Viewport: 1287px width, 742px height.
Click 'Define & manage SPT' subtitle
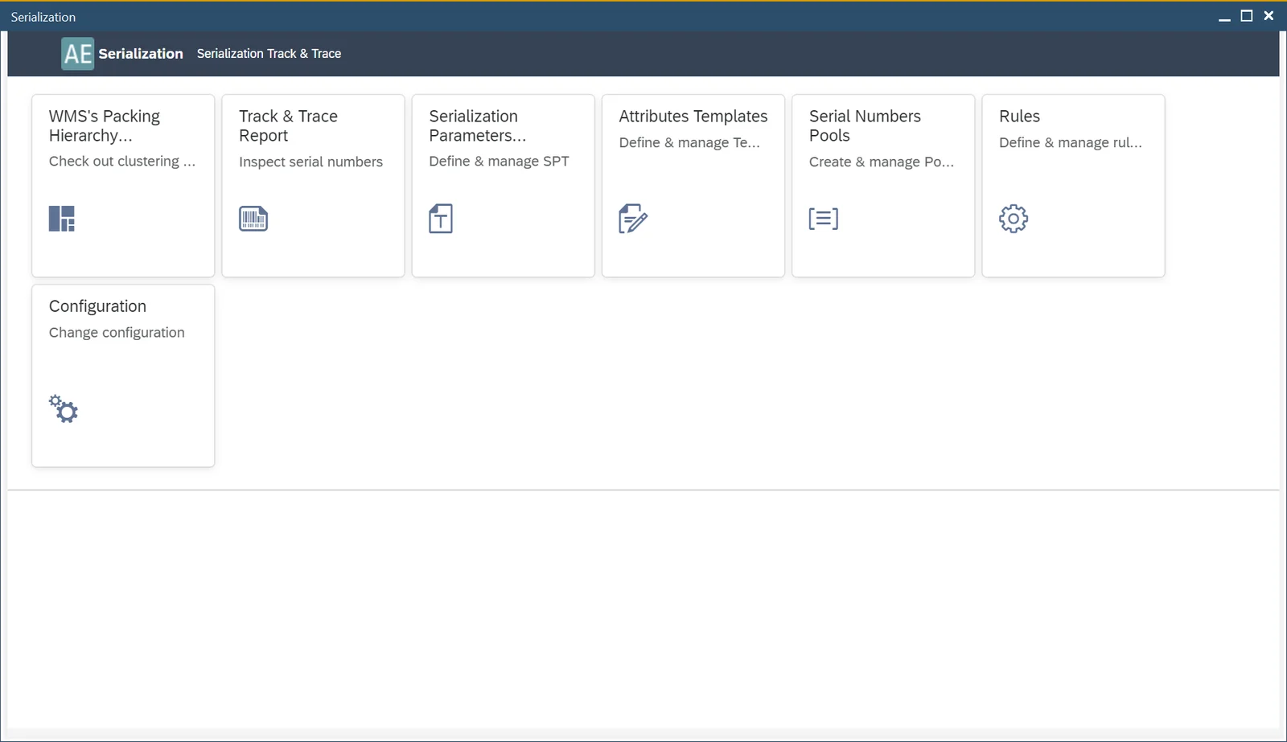tap(499, 162)
